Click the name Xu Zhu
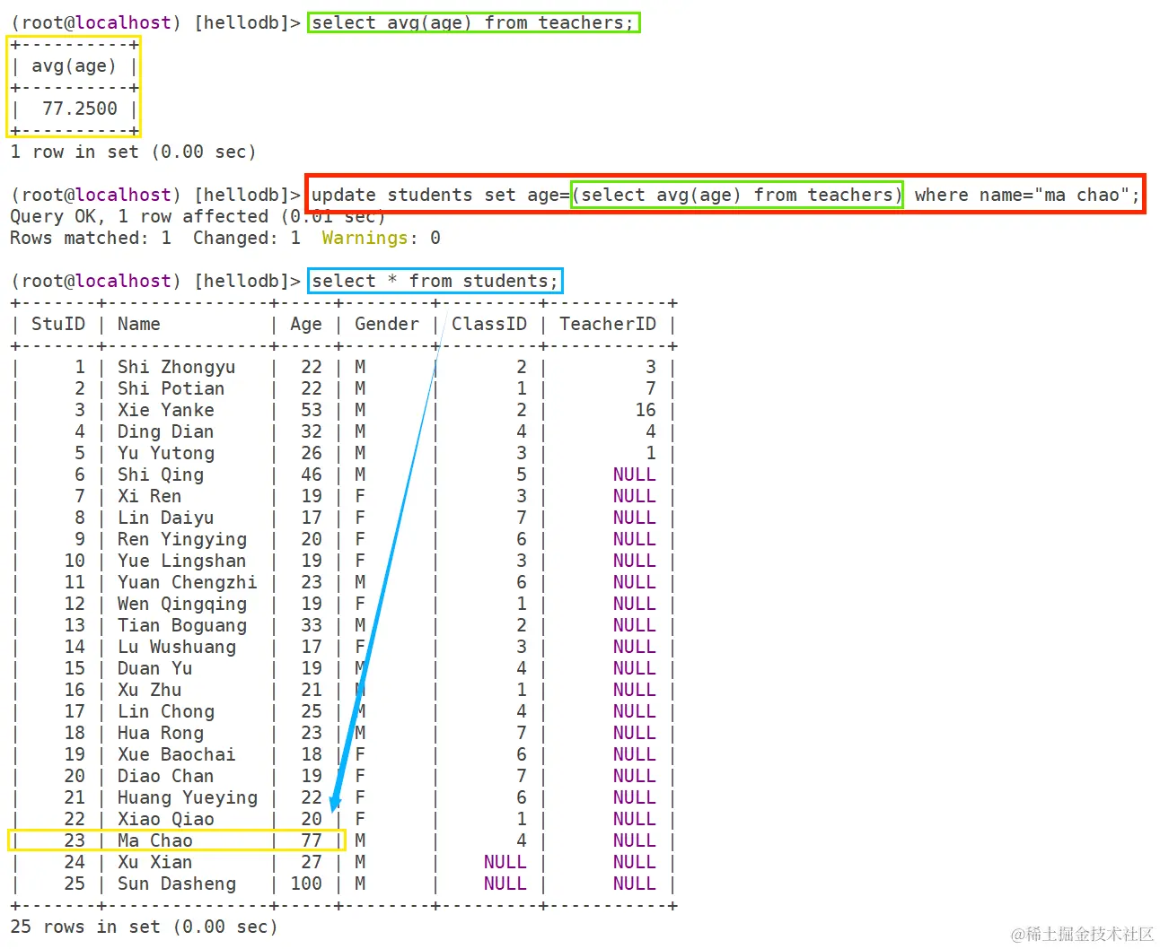 point(149,690)
